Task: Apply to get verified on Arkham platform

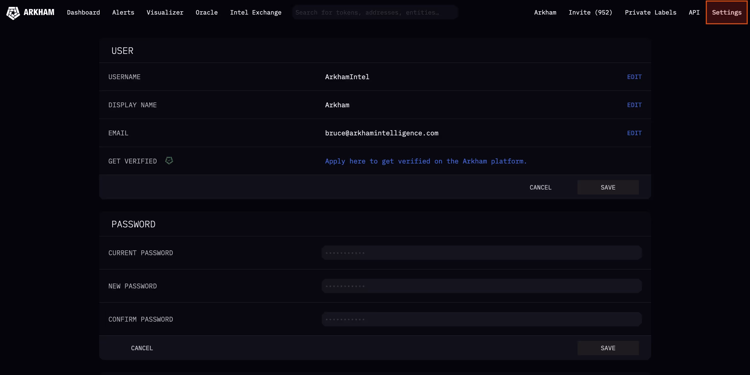Action: coord(426,161)
